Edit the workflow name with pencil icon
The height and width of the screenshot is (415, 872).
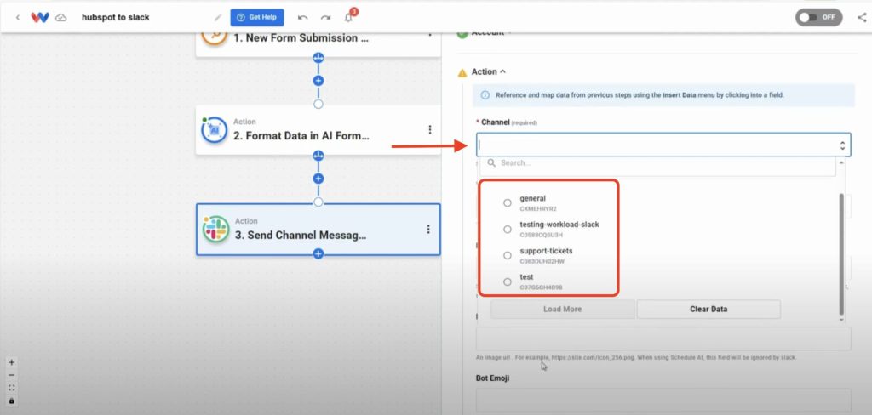[x=217, y=17]
